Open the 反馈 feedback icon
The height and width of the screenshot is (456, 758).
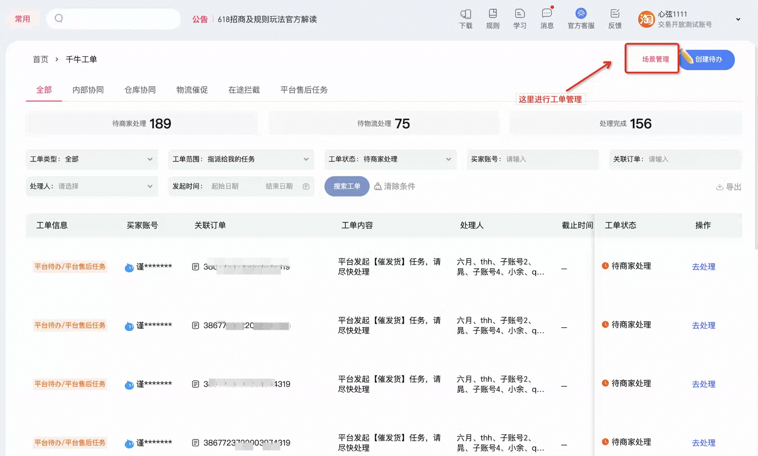[x=615, y=14]
